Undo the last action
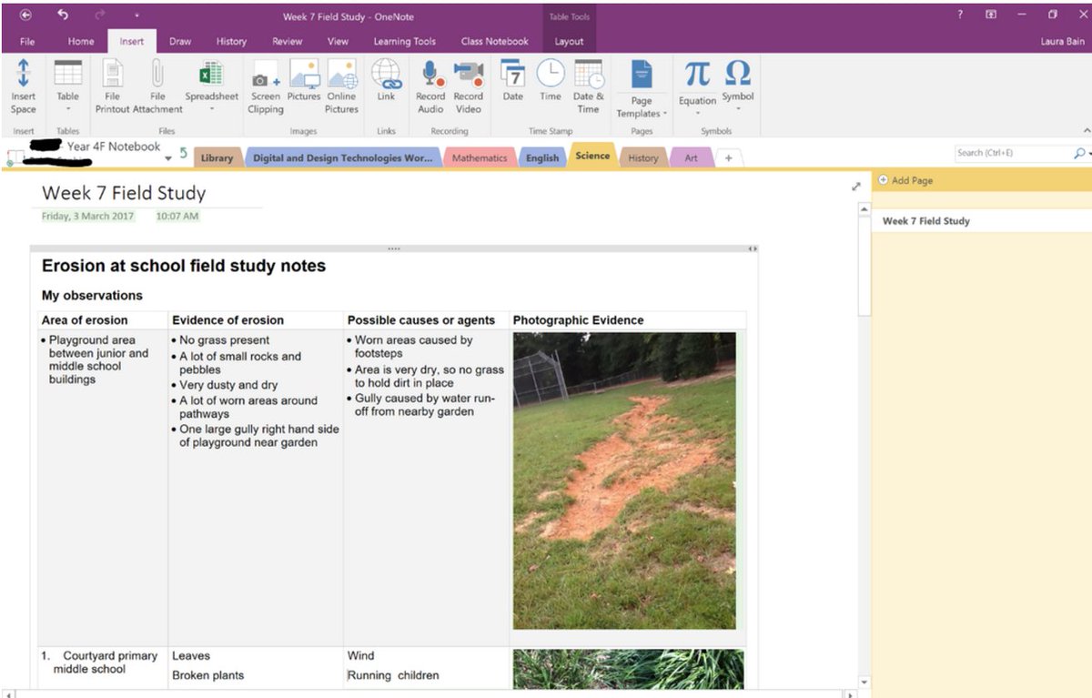 63,15
